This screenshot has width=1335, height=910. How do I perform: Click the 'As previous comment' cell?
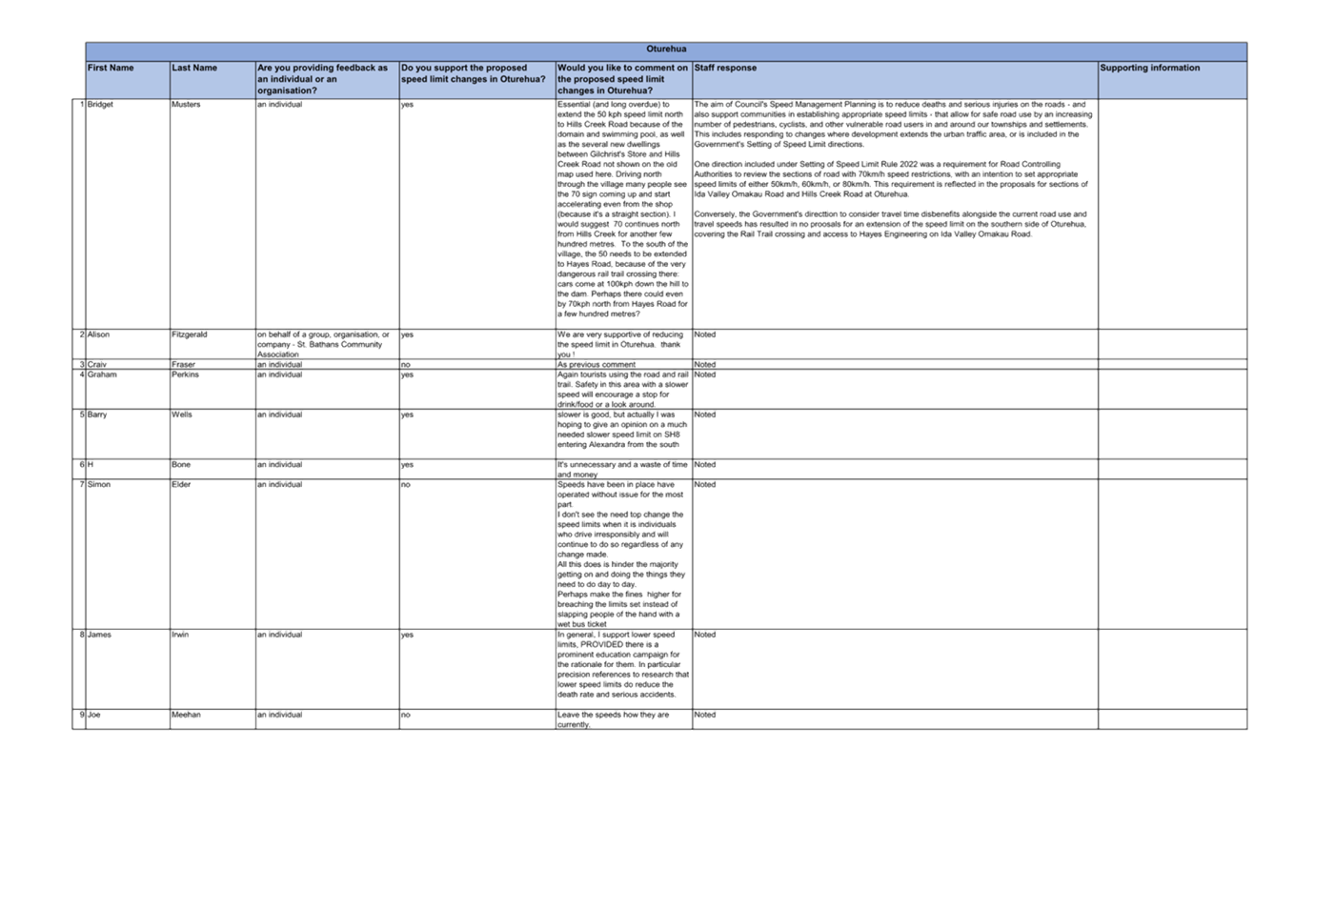click(x=597, y=365)
